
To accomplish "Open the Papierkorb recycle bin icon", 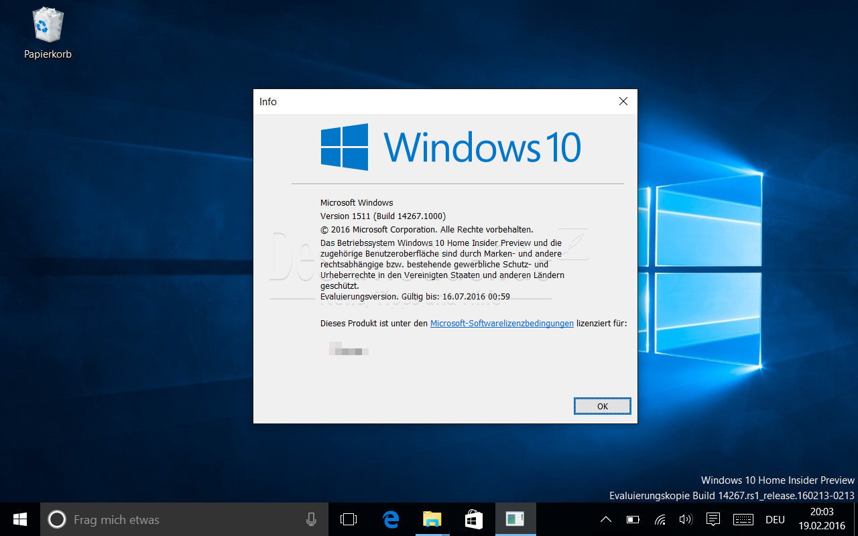I will click(48, 33).
